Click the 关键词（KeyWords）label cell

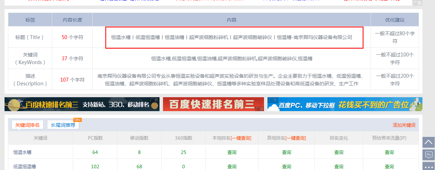(30, 59)
